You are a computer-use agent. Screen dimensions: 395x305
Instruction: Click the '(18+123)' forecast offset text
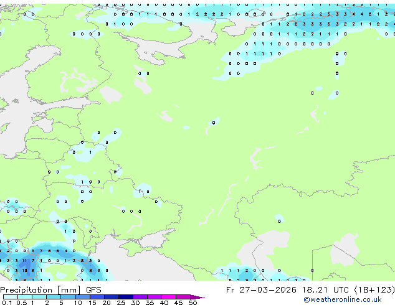(374, 290)
